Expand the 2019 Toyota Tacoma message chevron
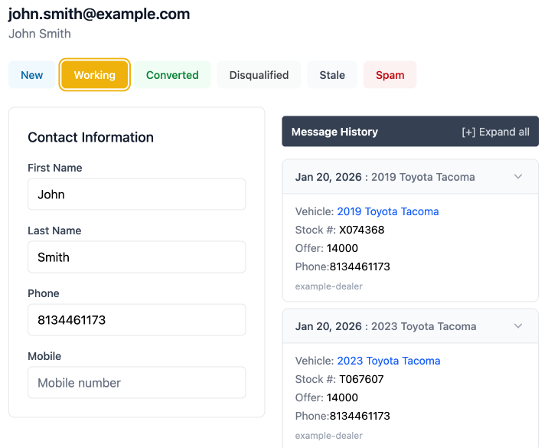This screenshot has width=548, height=448. [x=518, y=177]
